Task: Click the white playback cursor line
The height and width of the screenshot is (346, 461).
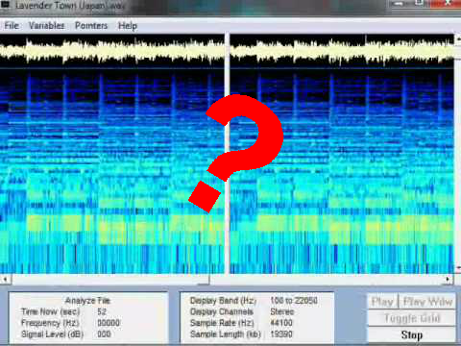Action: pos(227,154)
